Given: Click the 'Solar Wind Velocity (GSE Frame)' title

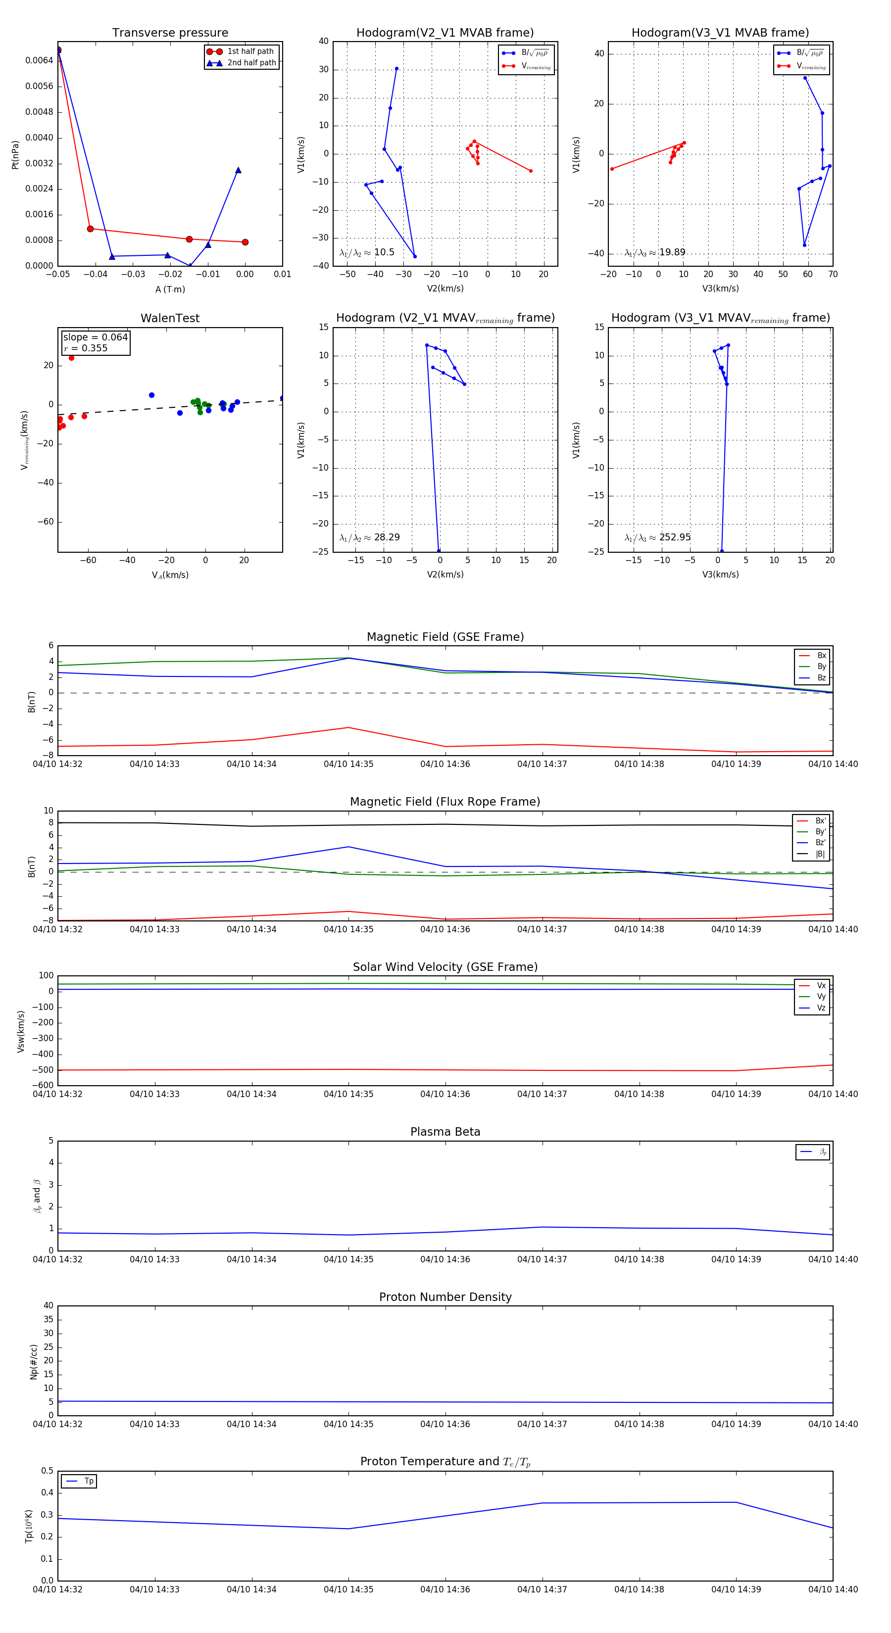Looking at the screenshot, I should (x=445, y=967).
